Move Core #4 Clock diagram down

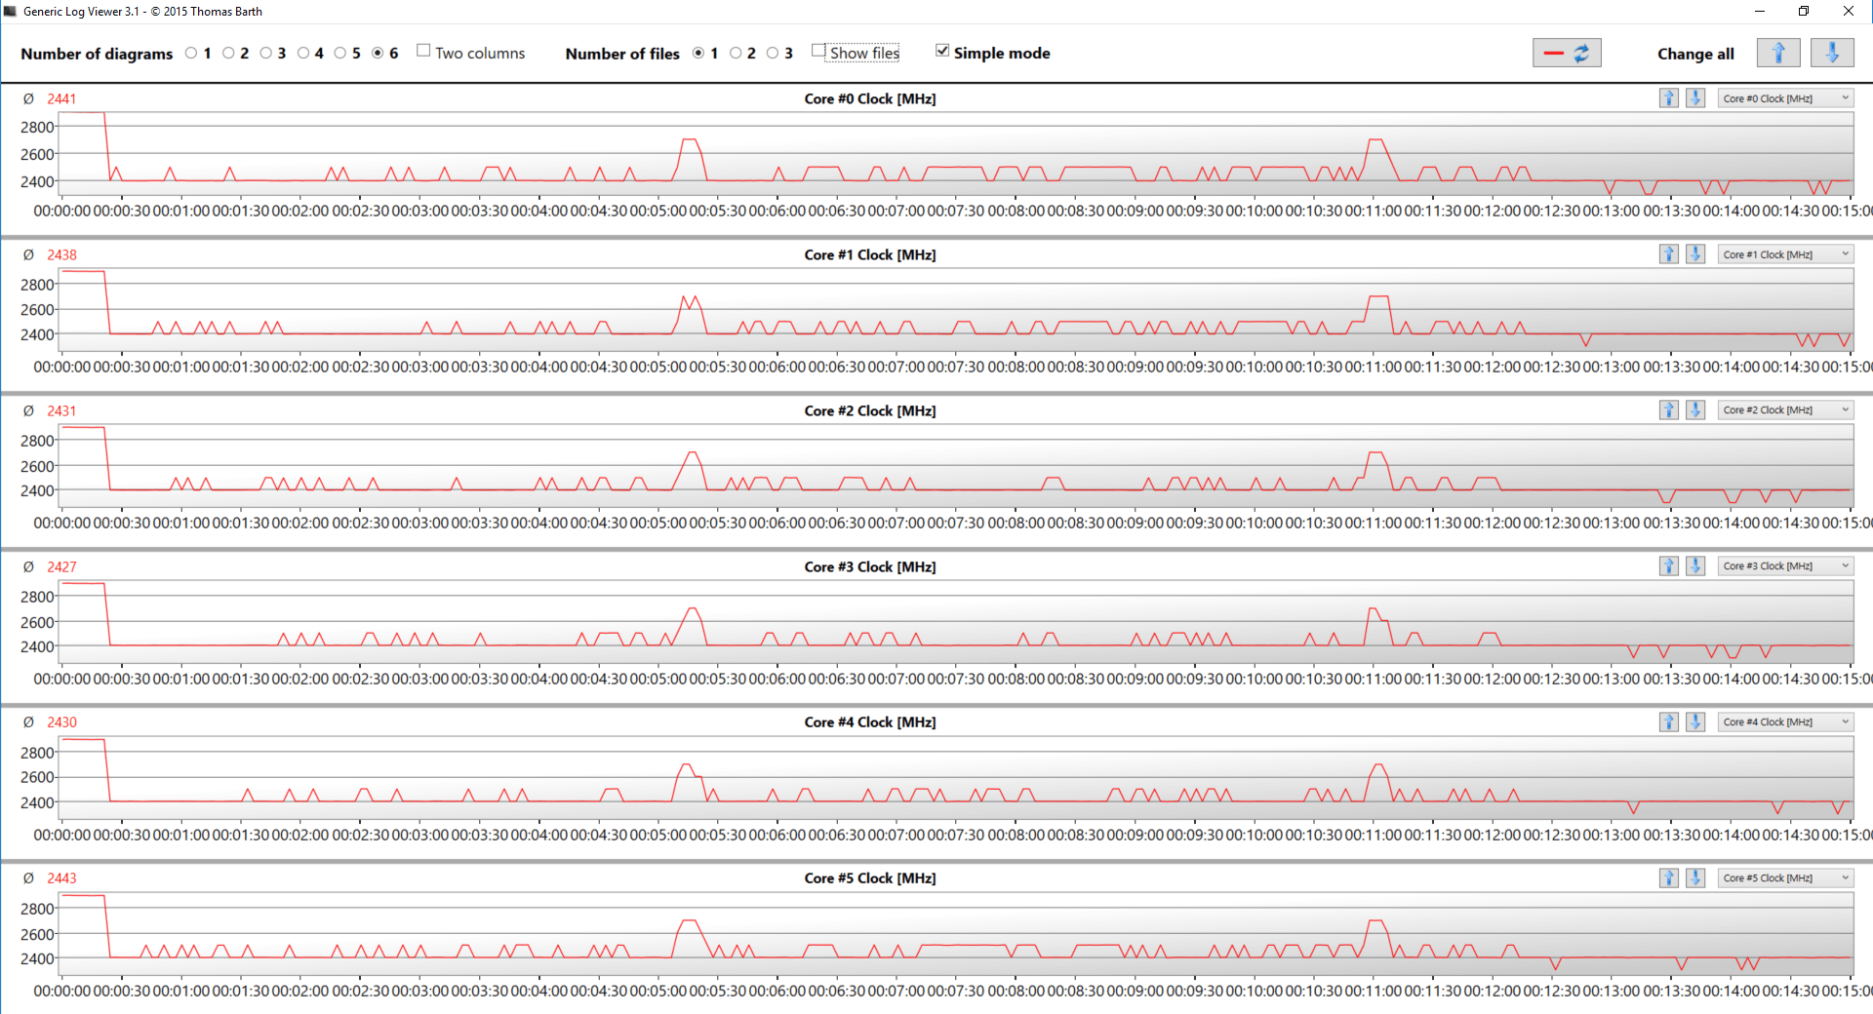point(1695,721)
